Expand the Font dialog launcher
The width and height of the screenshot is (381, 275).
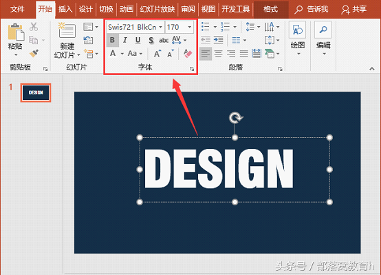coord(192,69)
